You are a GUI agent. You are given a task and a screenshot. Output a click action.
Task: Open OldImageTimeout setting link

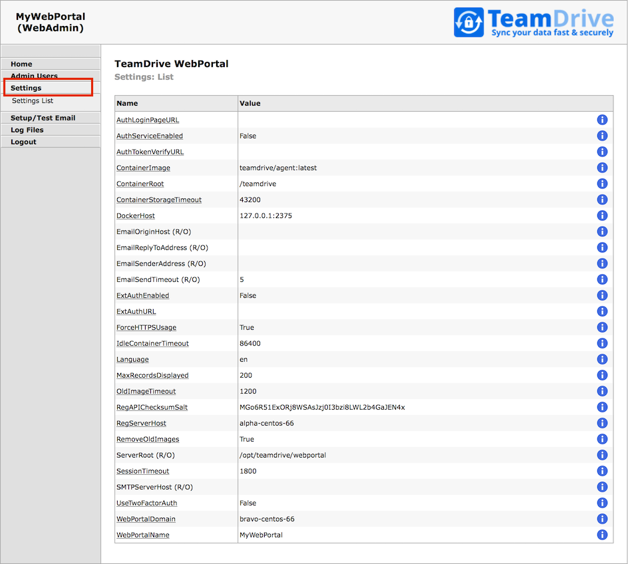[146, 392]
